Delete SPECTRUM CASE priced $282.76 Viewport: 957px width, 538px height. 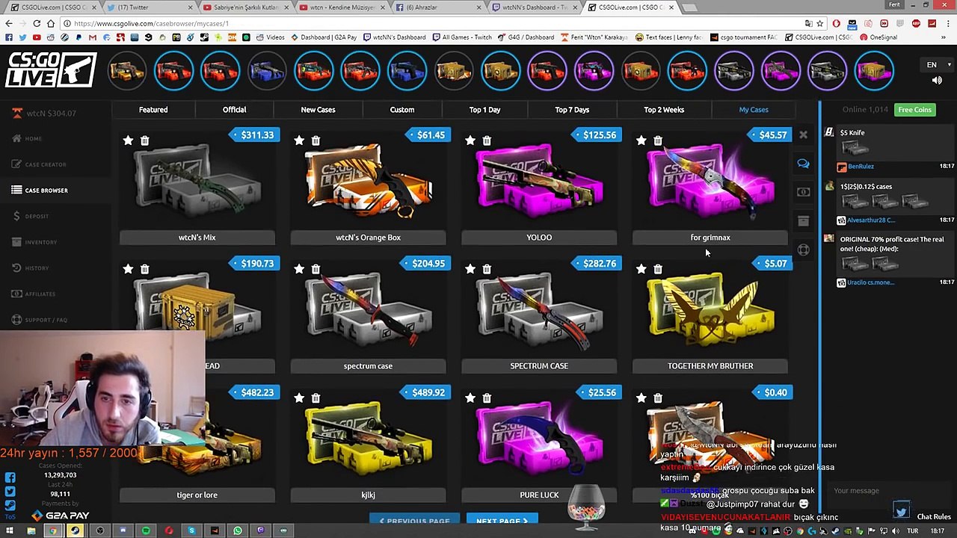(x=487, y=269)
